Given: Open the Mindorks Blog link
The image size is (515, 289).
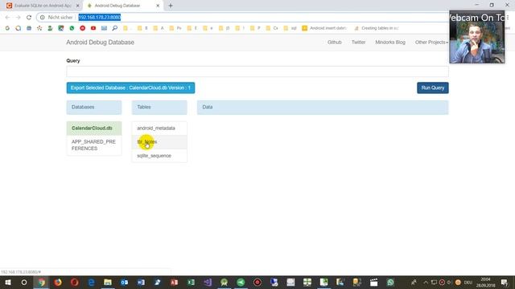Looking at the screenshot, I should pos(390,43).
